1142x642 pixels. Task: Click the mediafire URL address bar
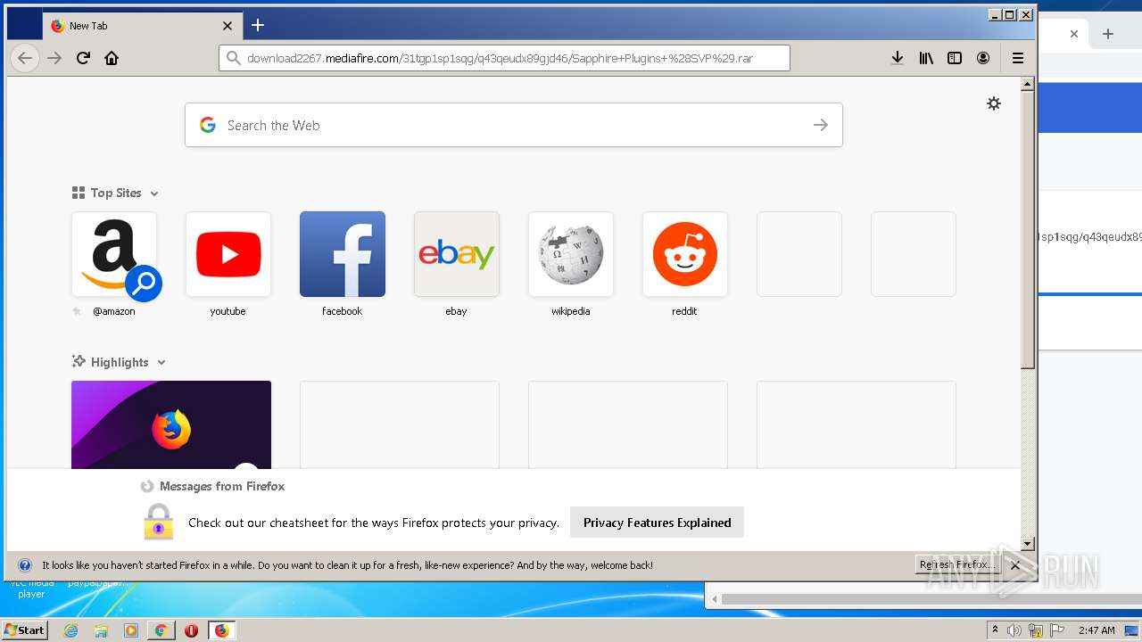(x=504, y=58)
